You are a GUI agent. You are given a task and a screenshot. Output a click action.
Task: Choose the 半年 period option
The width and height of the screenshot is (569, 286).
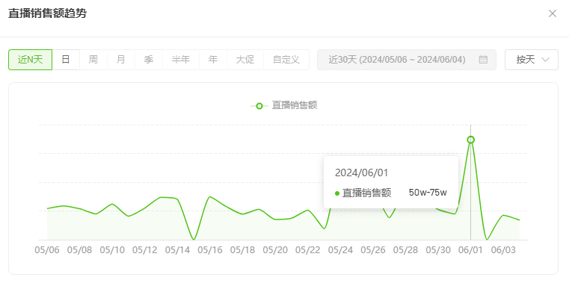pyautogui.click(x=181, y=60)
